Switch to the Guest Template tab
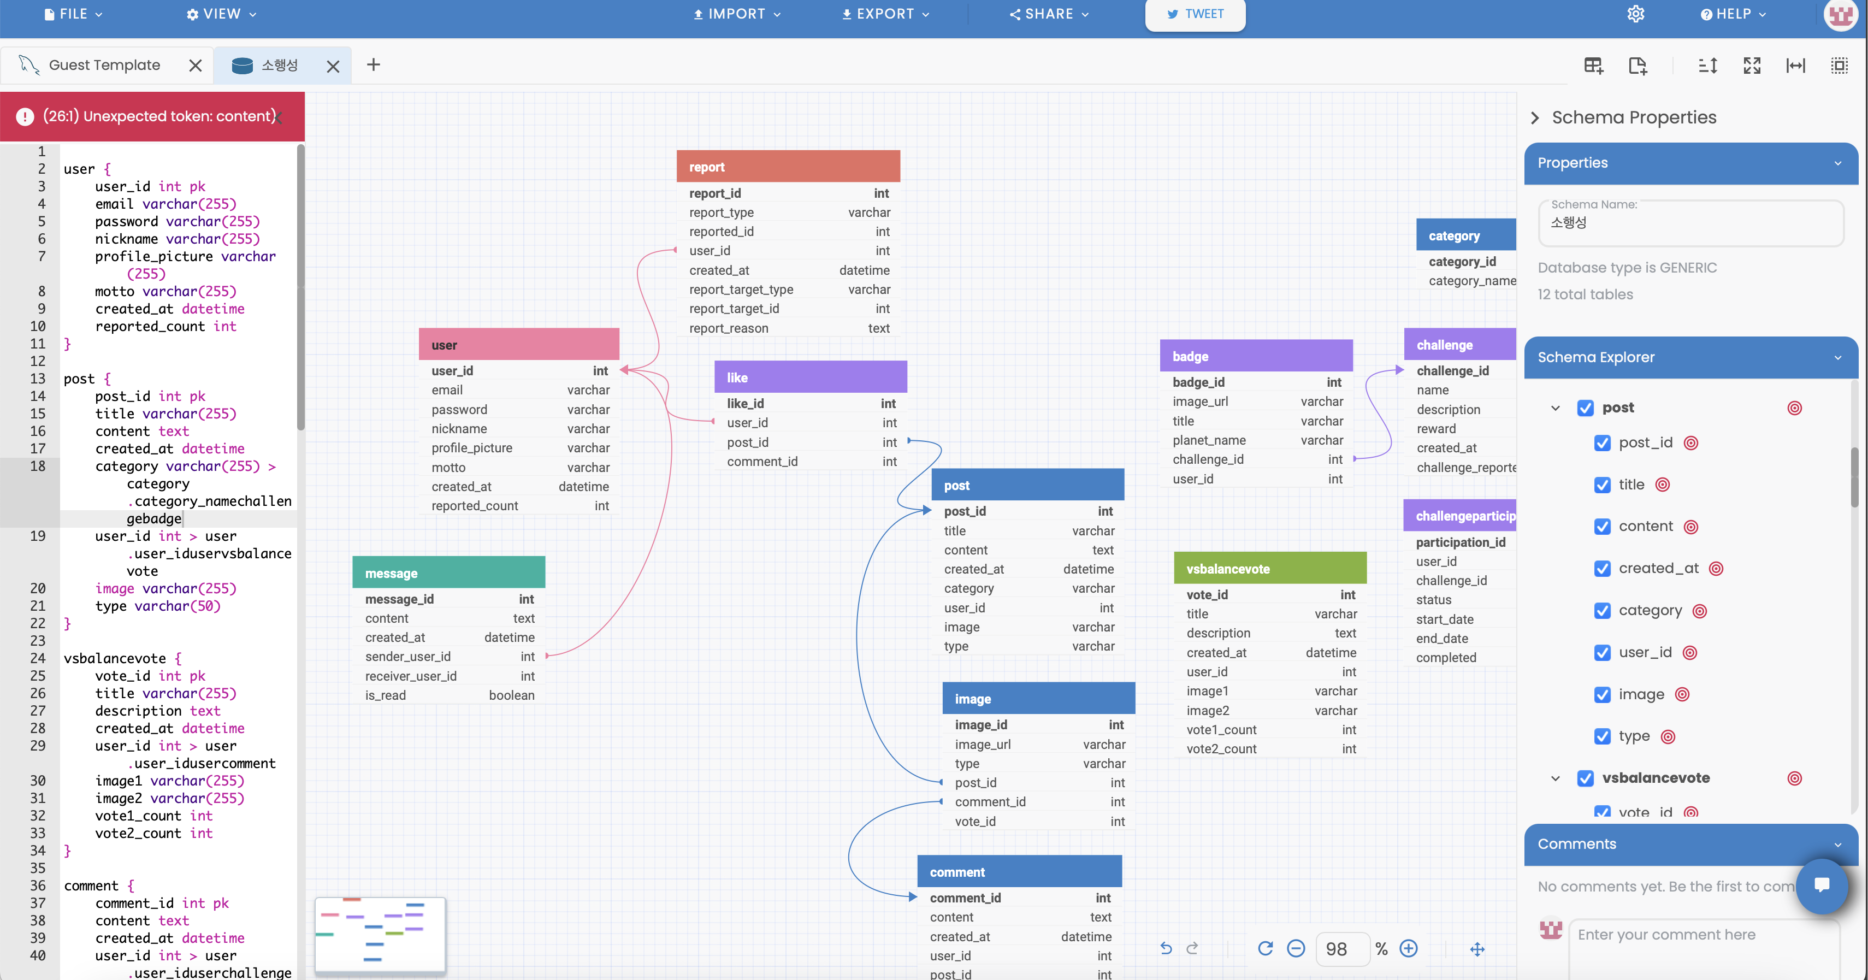 click(x=104, y=66)
